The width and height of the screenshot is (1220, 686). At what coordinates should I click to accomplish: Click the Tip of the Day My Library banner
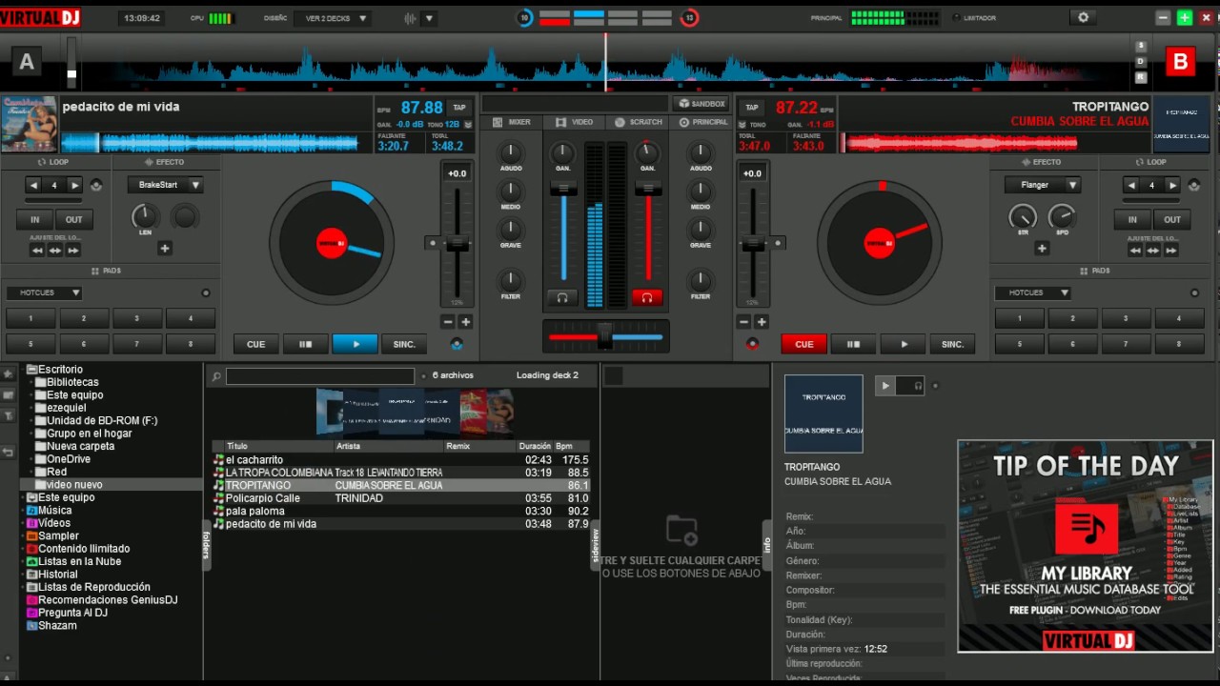[1086, 546]
